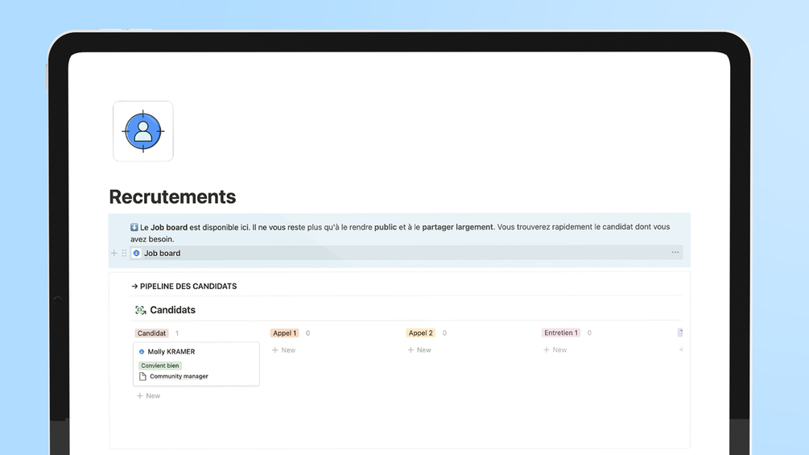809x455 pixels.
Task: Select the Appel 1 column label
Action: (284, 333)
